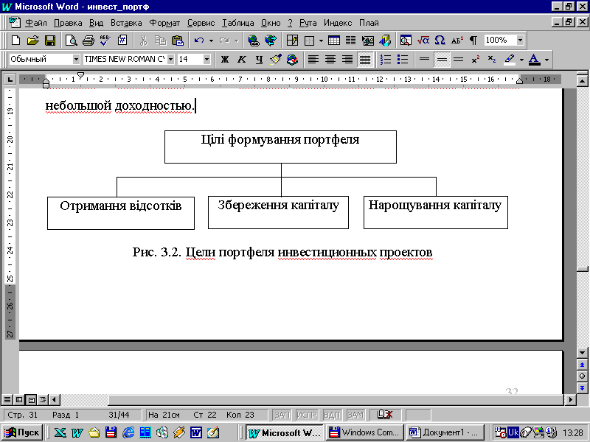
Task: Toggle bold (Ж) formatting
Action: coord(225,60)
